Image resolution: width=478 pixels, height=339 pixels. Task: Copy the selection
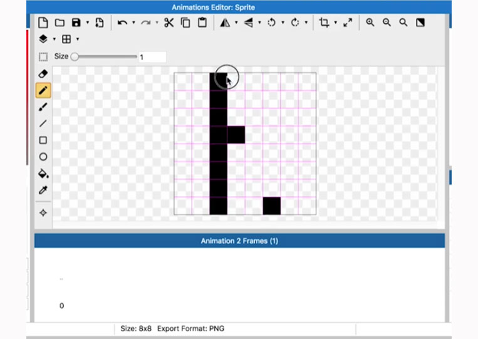(185, 23)
